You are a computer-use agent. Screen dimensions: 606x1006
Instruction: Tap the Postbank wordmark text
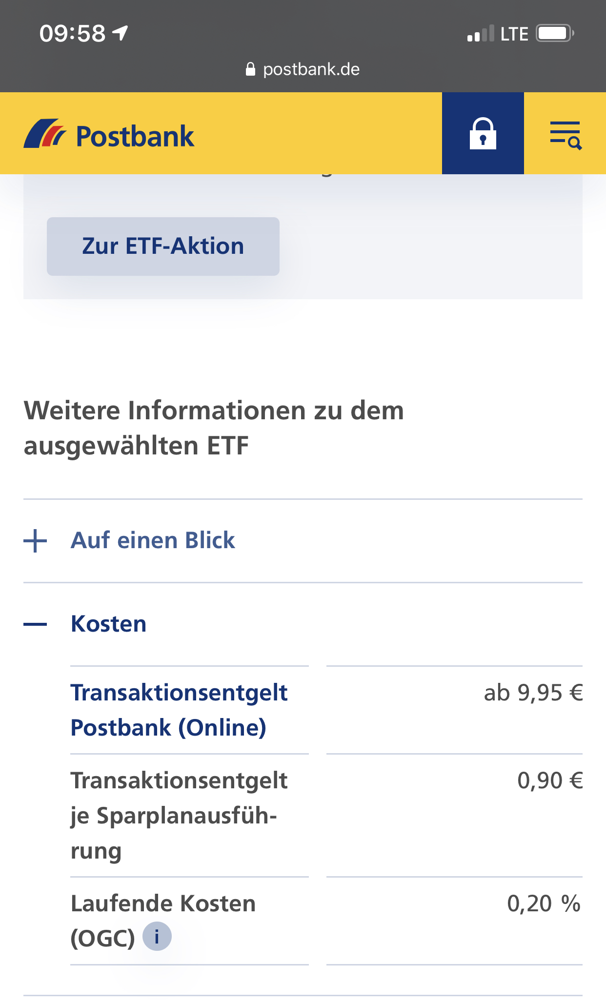click(x=135, y=136)
